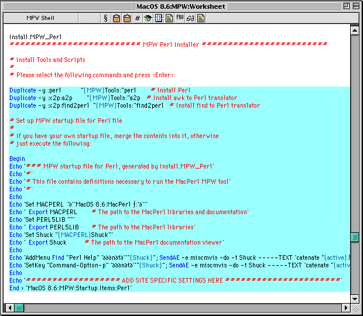The width and height of the screenshot is (363, 316).
Task: Click the 'Set Shuck' echo line
Action: (61, 235)
